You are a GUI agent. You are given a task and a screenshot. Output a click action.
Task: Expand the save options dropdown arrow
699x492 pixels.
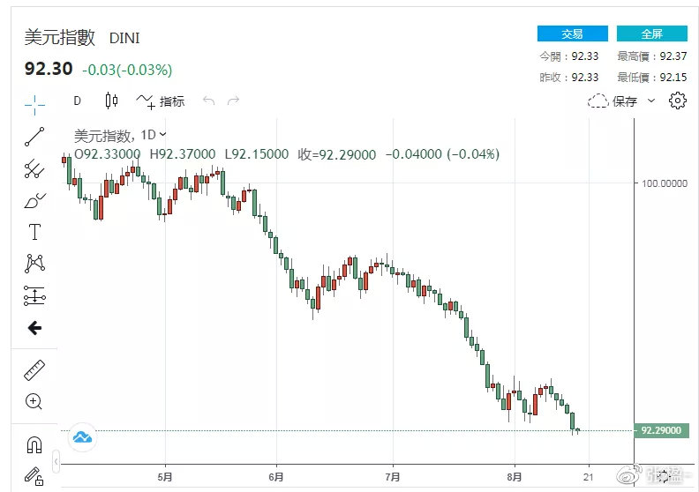[x=651, y=101]
